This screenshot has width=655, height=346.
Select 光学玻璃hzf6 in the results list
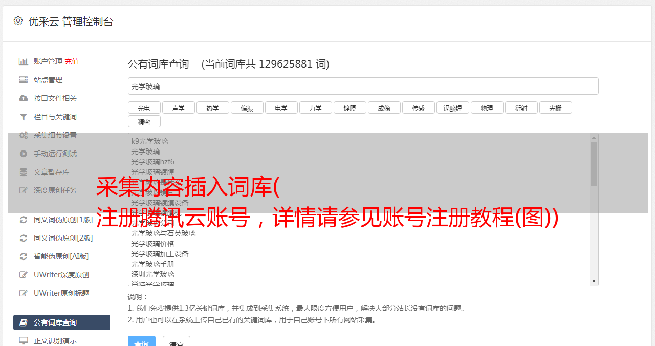152,162
